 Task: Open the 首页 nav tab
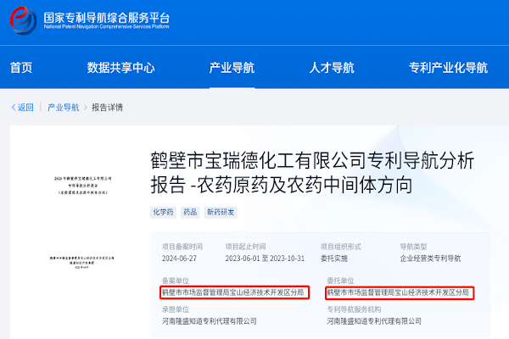pyautogui.click(x=21, y=68)
